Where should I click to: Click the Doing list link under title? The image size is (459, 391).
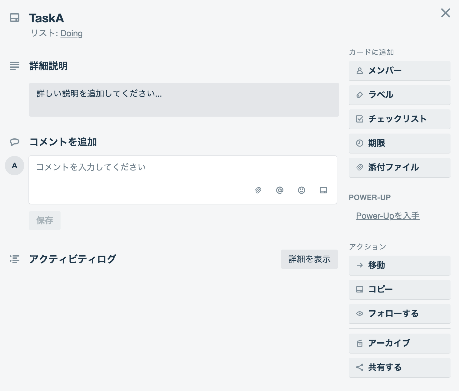[71, 33]
